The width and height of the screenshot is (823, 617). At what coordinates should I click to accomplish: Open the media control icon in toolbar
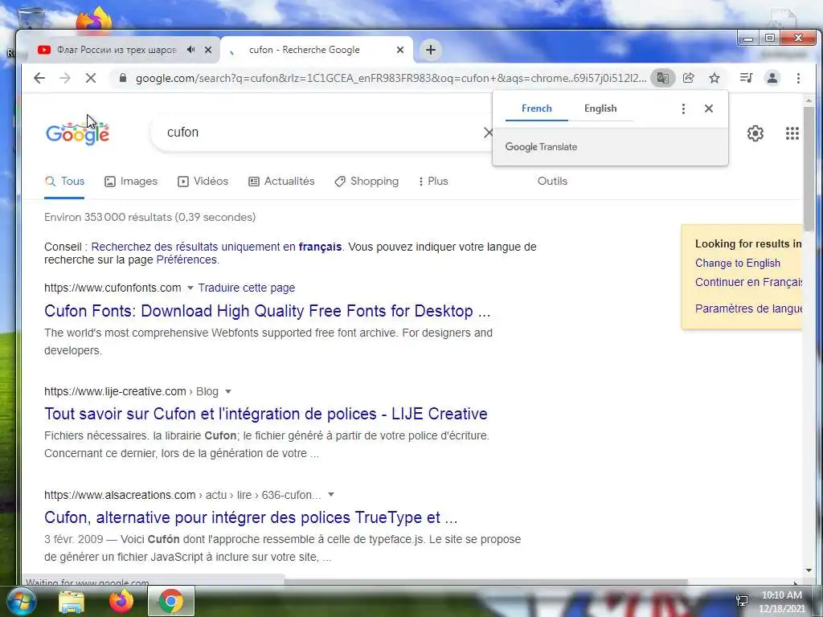[746, 78]
